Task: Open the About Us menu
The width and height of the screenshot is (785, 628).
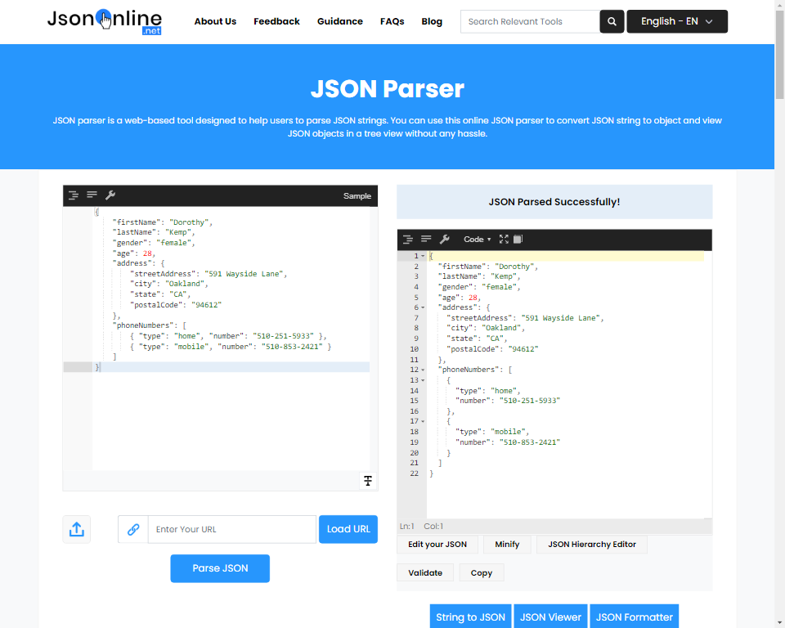Action: point(215,21)
